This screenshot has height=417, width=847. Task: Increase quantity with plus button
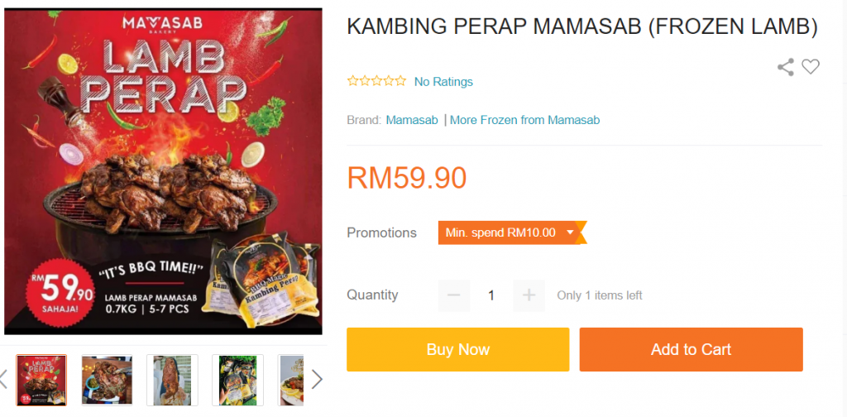(x=529, y=295)
